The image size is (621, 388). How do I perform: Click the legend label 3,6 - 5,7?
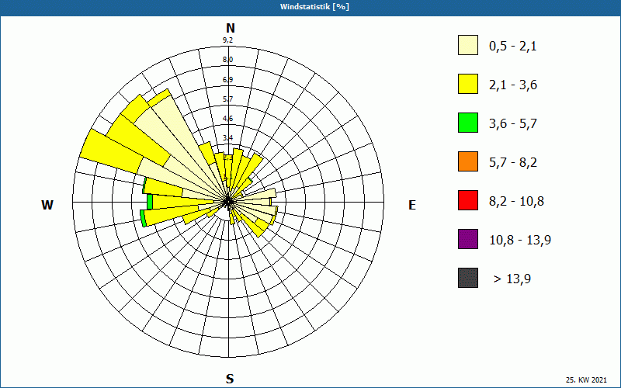(x=513, y=124)
